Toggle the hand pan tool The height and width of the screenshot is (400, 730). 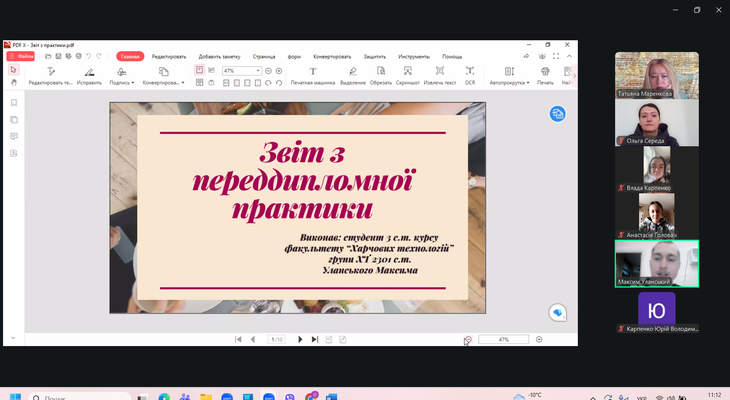14,82
